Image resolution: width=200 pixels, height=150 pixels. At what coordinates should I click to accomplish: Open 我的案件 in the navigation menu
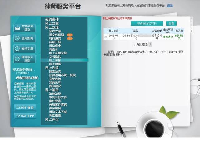tap(52, 19)
